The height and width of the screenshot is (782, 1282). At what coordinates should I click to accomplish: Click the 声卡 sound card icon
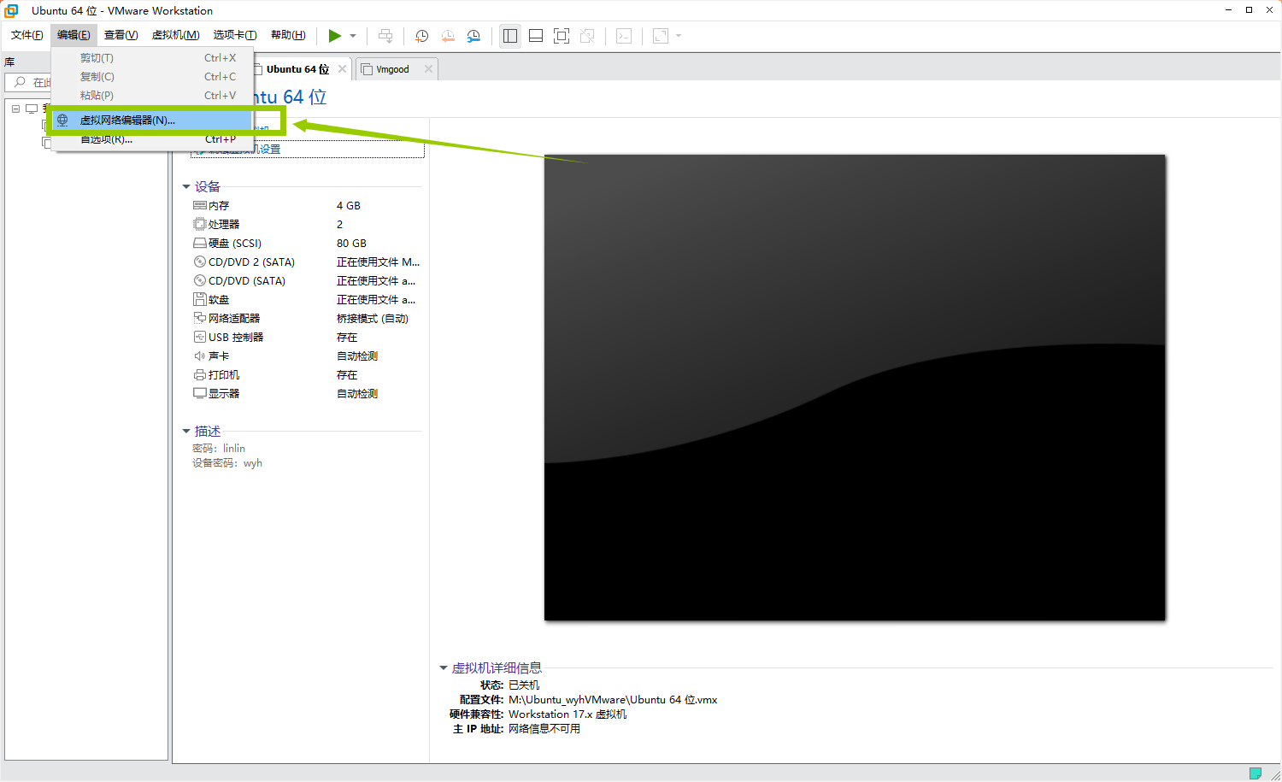200,356
